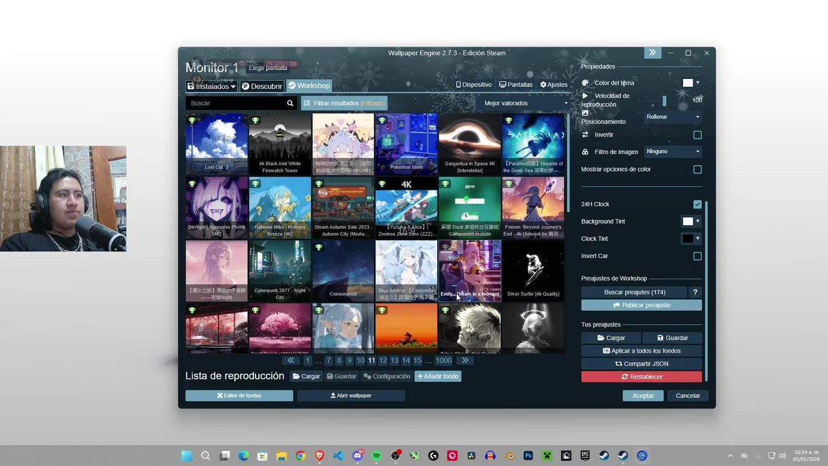Enable the Invertir checkbox
Screen dimensions: 828x466
click(x=697, y=135)
